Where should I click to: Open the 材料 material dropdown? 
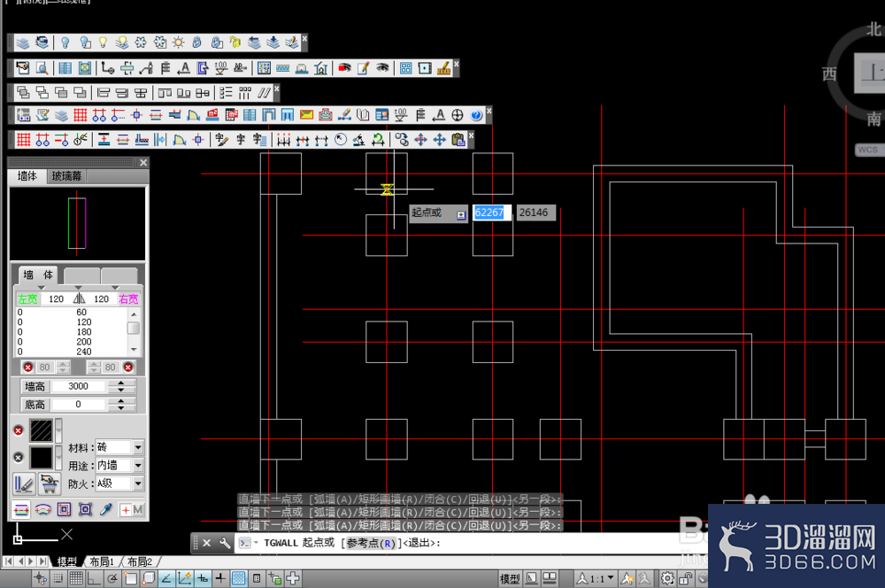tap(138, 447)
